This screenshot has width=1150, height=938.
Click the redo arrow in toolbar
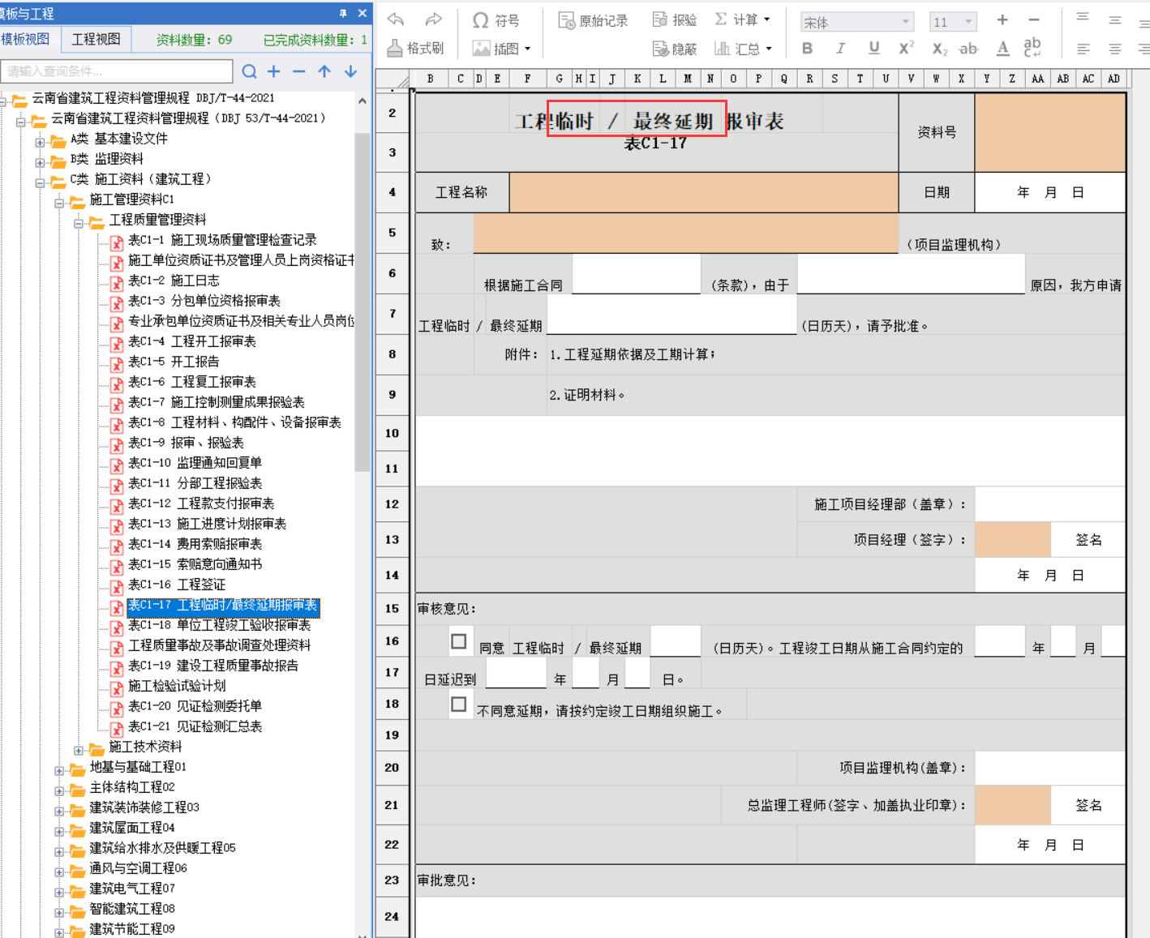434,19
